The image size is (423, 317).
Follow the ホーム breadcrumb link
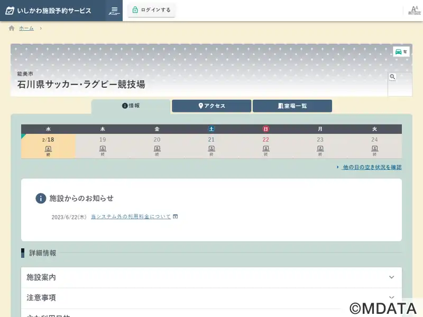click(26, 28)
